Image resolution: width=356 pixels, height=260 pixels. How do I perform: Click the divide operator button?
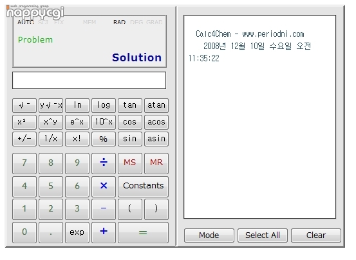click(x=104, y=163)
